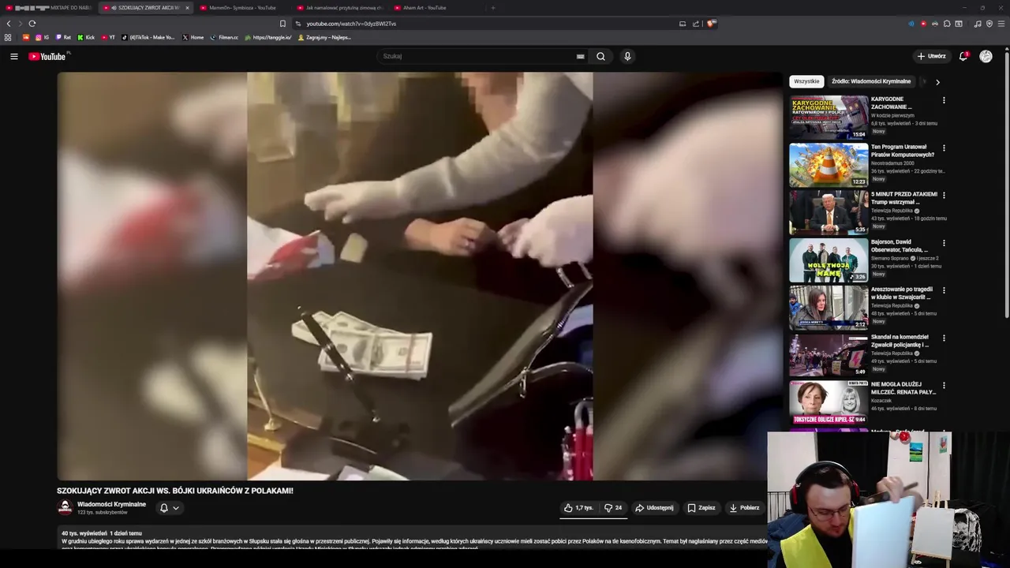Open the IG Instagram bookmark
Viewport: 1010px width, 568px height.
click(42, 37)
